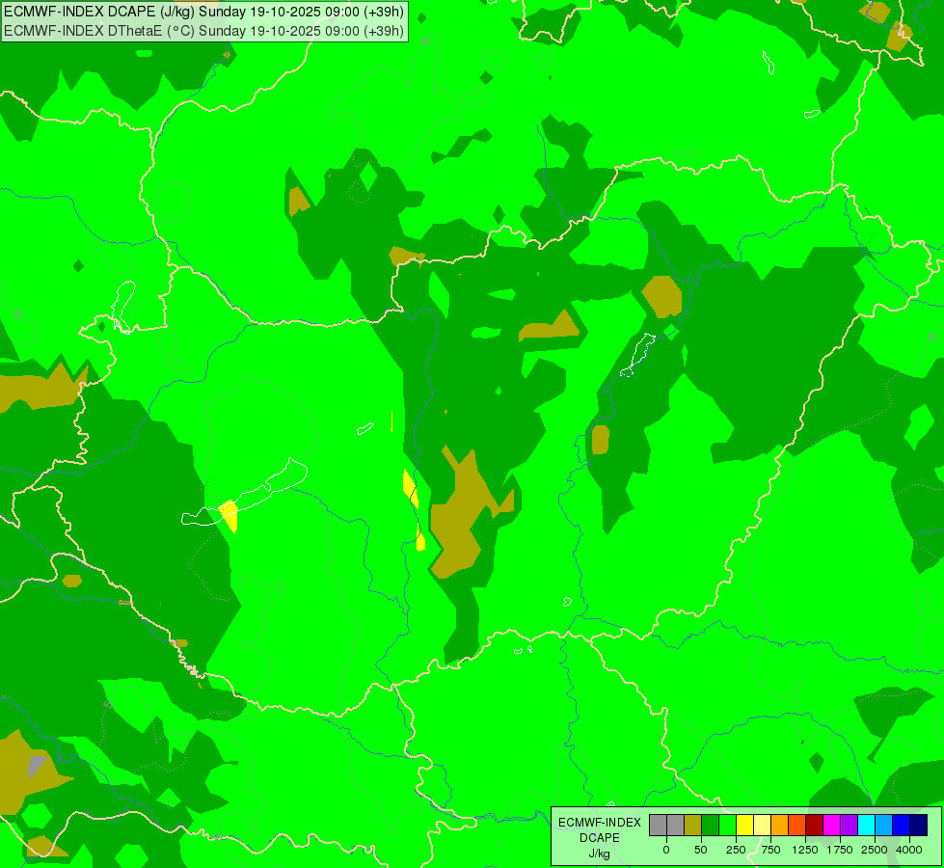Click the legend value 1250
The width and height of the screenshot is (944, 868).
coord(805,850)
